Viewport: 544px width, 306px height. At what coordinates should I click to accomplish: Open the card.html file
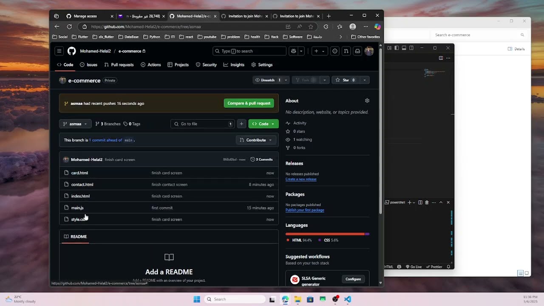[79, 173]
